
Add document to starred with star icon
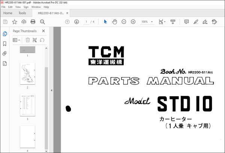point(15,22)
